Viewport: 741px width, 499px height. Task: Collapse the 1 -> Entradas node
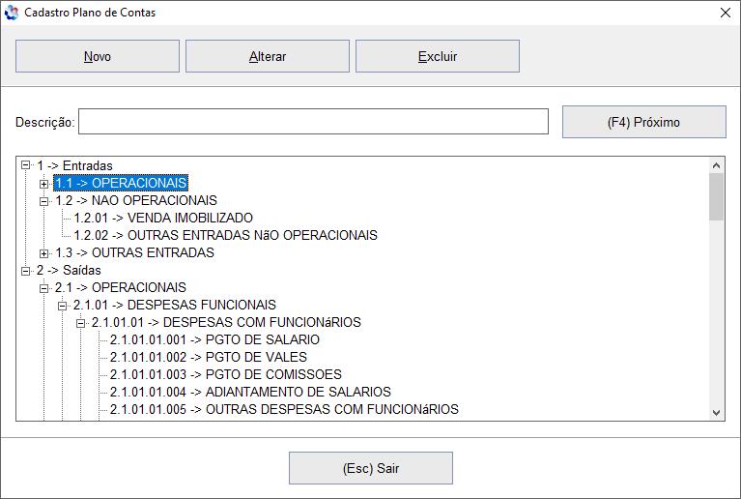pos(25,165)
